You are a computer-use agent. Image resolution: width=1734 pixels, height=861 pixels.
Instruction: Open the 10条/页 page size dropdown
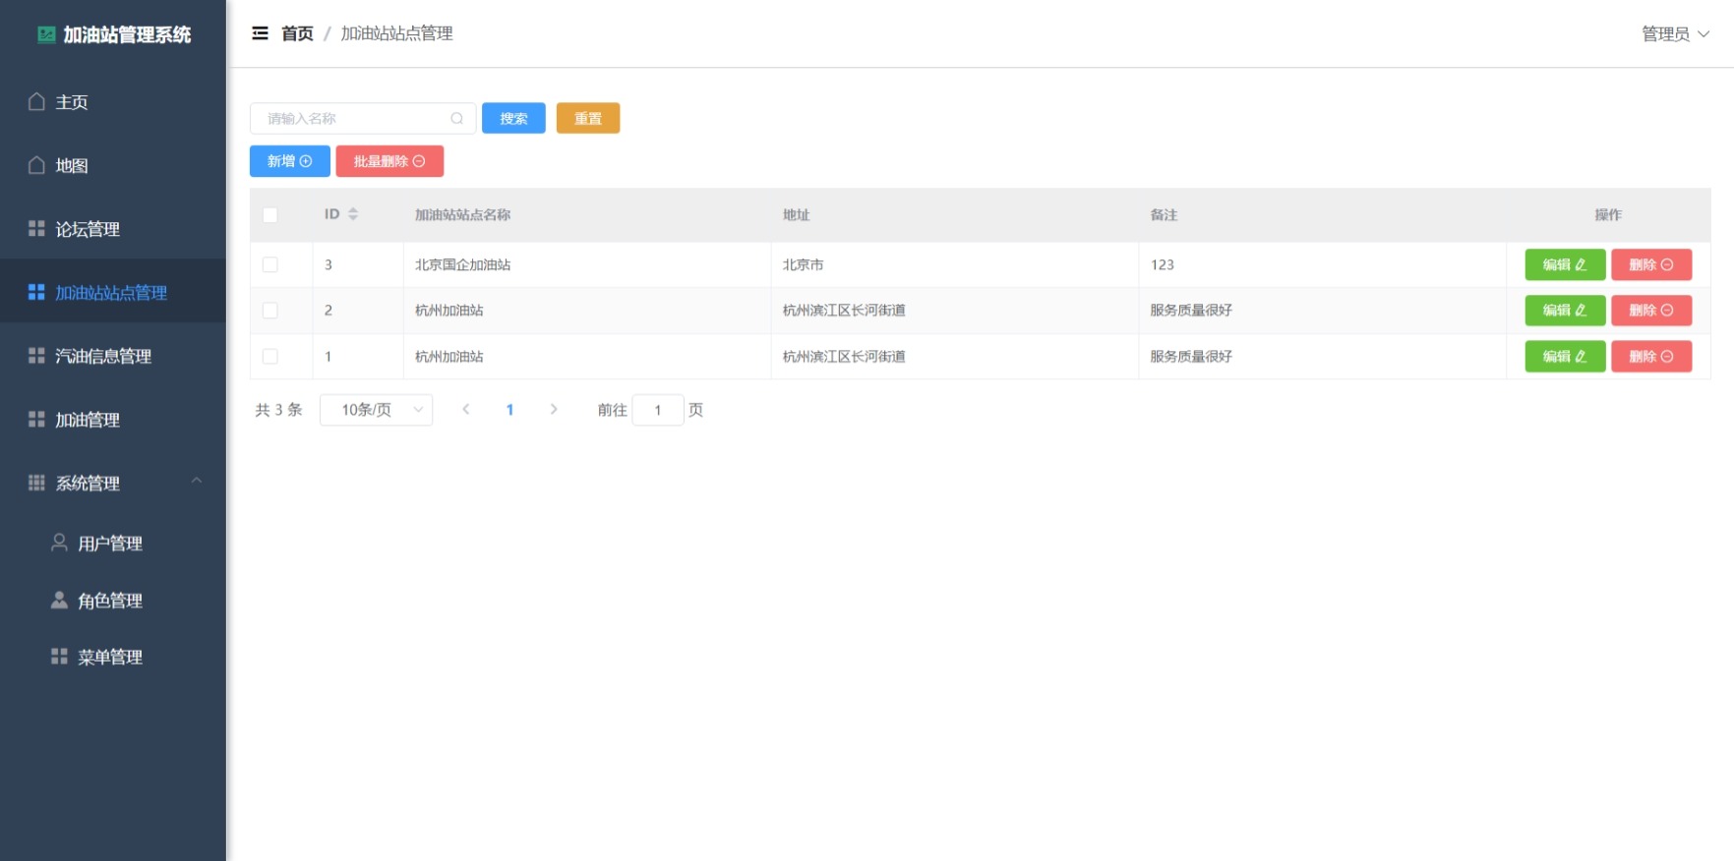pyautogui.click(x=377, y=410)
